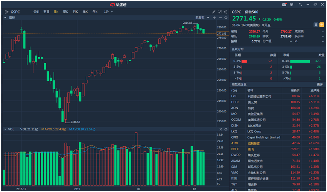
Task: Collapse the right quote panel
Action: click(226, 12)
